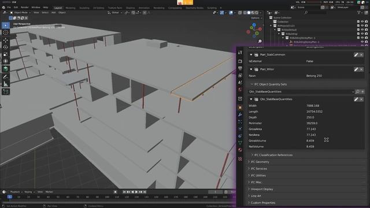
Task: Activate the Transform tool
Action: [5, 61]
